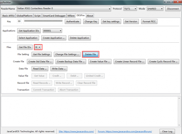Switch to the Mifare tab

click(71, 16)
